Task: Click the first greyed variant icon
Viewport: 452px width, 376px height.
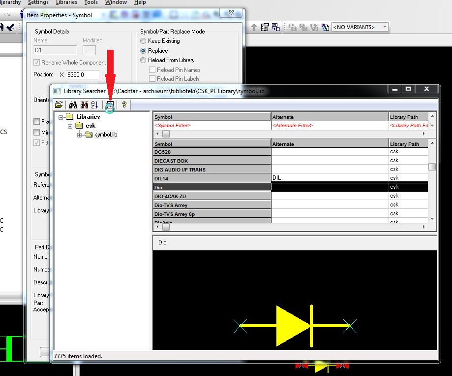Action: pyautogui.click(x=293, y=27)
